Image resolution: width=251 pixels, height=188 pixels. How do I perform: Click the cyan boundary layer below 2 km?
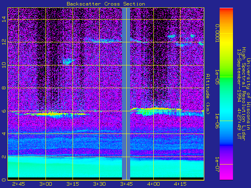105,167
